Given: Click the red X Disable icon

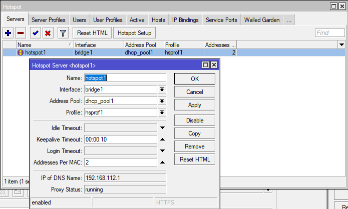Looking at the screenshot, I should tap(48, 33).
